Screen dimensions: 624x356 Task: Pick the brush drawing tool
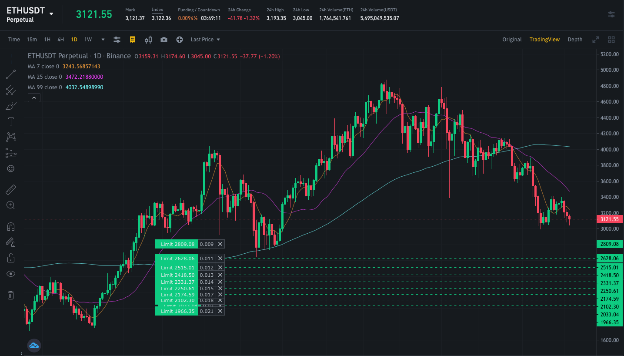click(x=11, y=106)
